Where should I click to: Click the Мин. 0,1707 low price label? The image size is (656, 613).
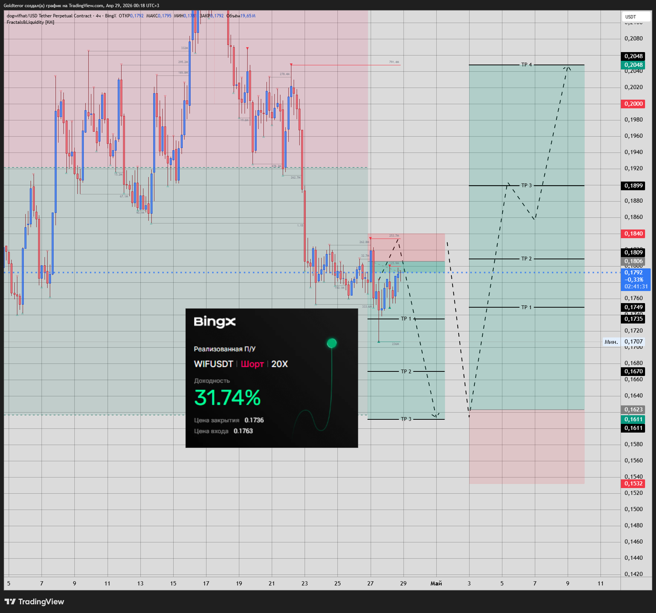(624, 342)
